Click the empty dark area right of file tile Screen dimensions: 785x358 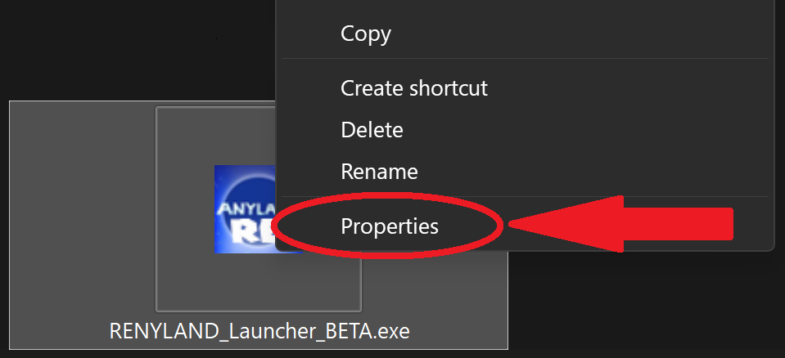646,305
